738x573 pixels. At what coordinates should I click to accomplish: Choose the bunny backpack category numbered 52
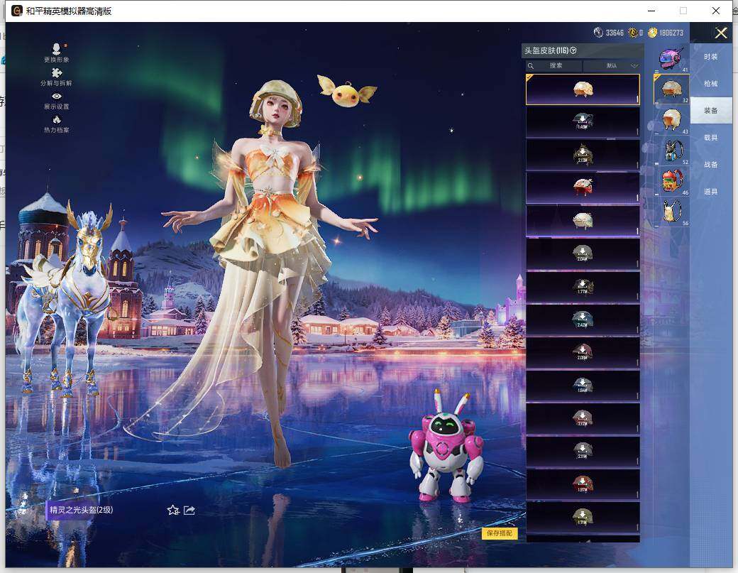point(671,151)
